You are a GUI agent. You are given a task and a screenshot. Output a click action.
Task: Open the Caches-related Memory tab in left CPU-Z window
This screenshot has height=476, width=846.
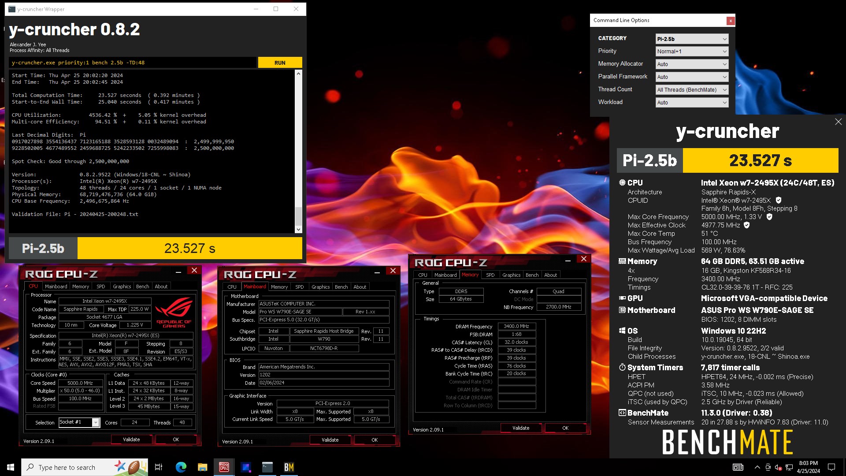[x=81, y=286]
